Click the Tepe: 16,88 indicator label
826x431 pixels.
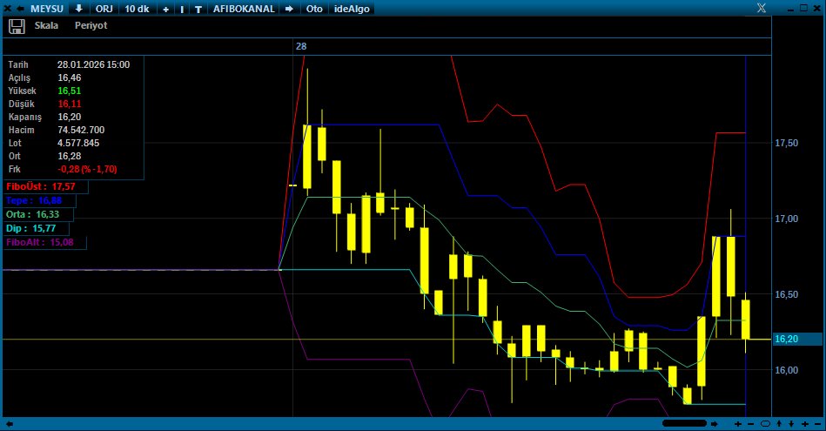coord(39,200)
